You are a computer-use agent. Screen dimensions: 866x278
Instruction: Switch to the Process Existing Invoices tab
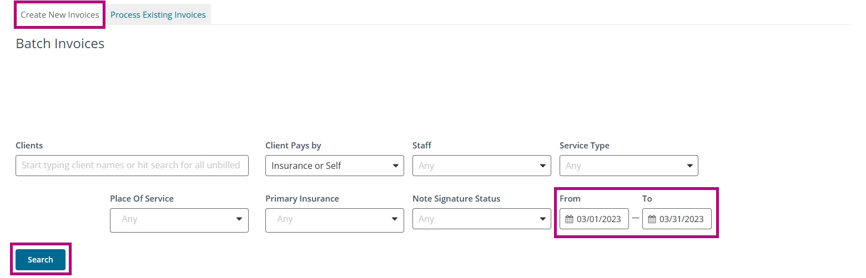point(158,15)
